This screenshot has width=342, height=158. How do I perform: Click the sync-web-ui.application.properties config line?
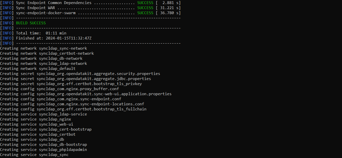[x=86, y=94]
